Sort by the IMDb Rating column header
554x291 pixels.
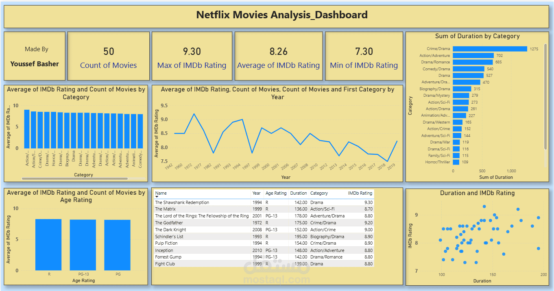[360, 193]
